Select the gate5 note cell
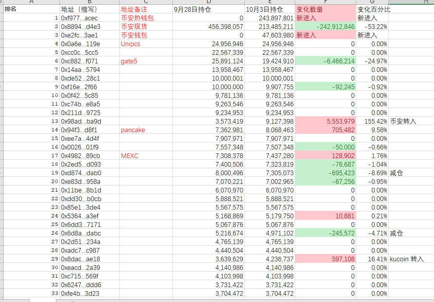This screenshot has width=434, height=302. [x=146, y=61]
